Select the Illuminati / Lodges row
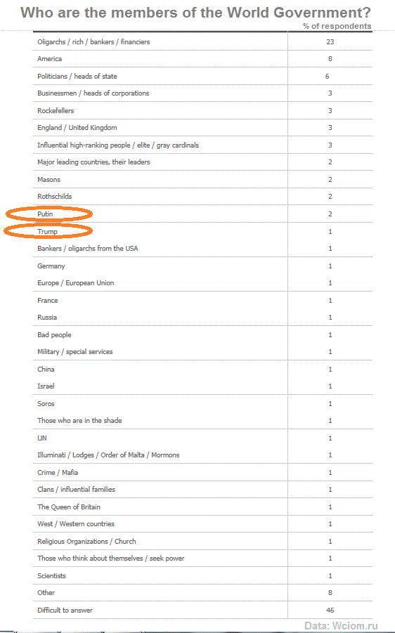 tap(202, 455)
